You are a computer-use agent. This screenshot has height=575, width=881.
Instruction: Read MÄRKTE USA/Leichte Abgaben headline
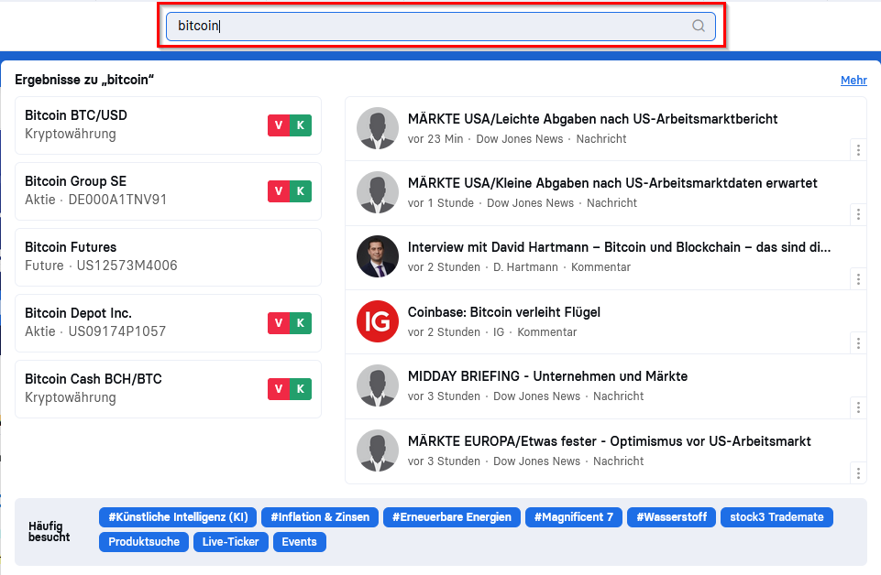pos(593,119)
